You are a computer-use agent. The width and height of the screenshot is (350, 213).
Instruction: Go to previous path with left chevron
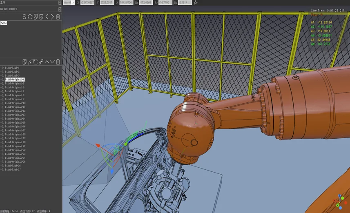(47, 17)
